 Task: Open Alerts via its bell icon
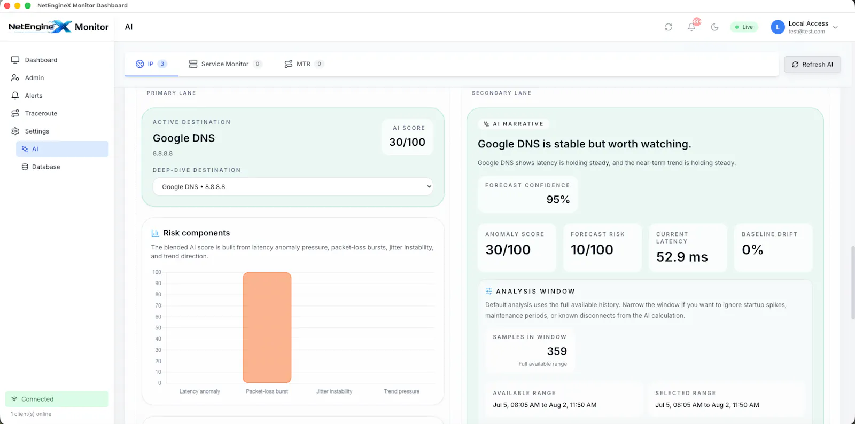15,96
